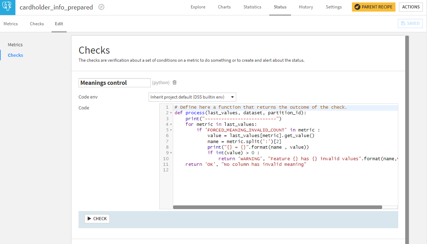427x244 pixels.
Task: Switch to the Explore tab
Action: point(198,7)
